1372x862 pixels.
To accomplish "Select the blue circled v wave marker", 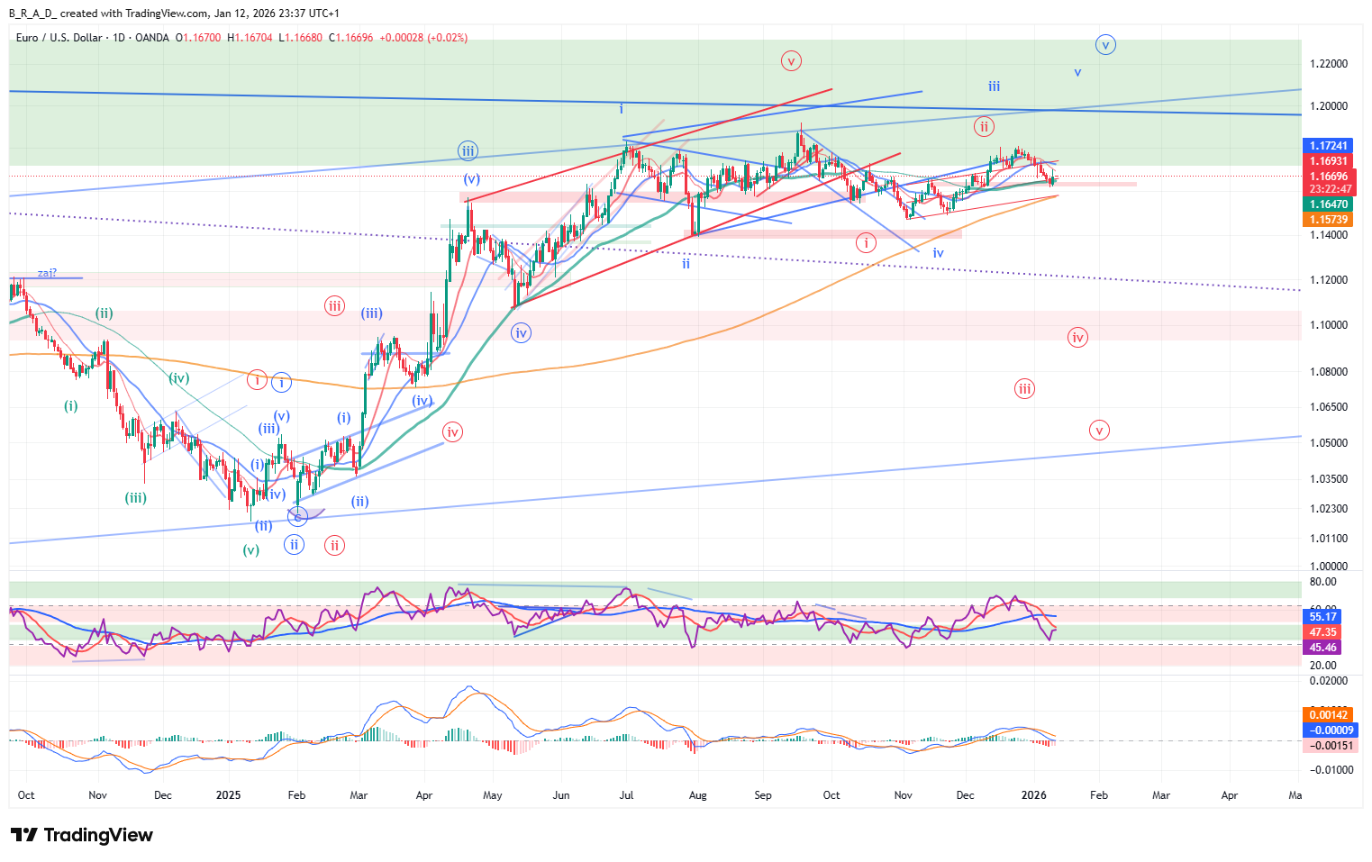I will 1105,44.
